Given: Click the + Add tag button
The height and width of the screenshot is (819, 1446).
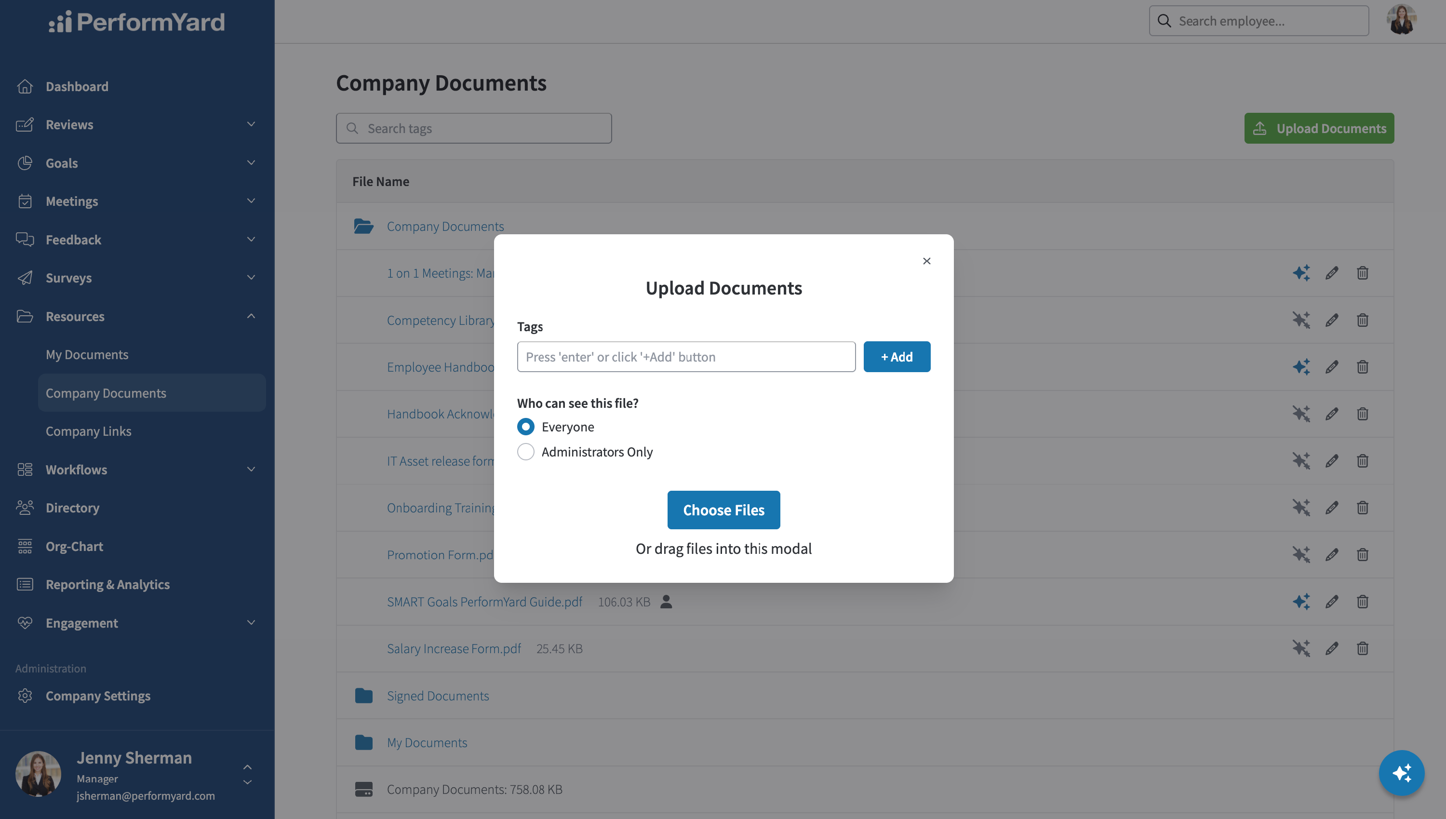Looking at the screenshot, I should click(x=897, y=357).
